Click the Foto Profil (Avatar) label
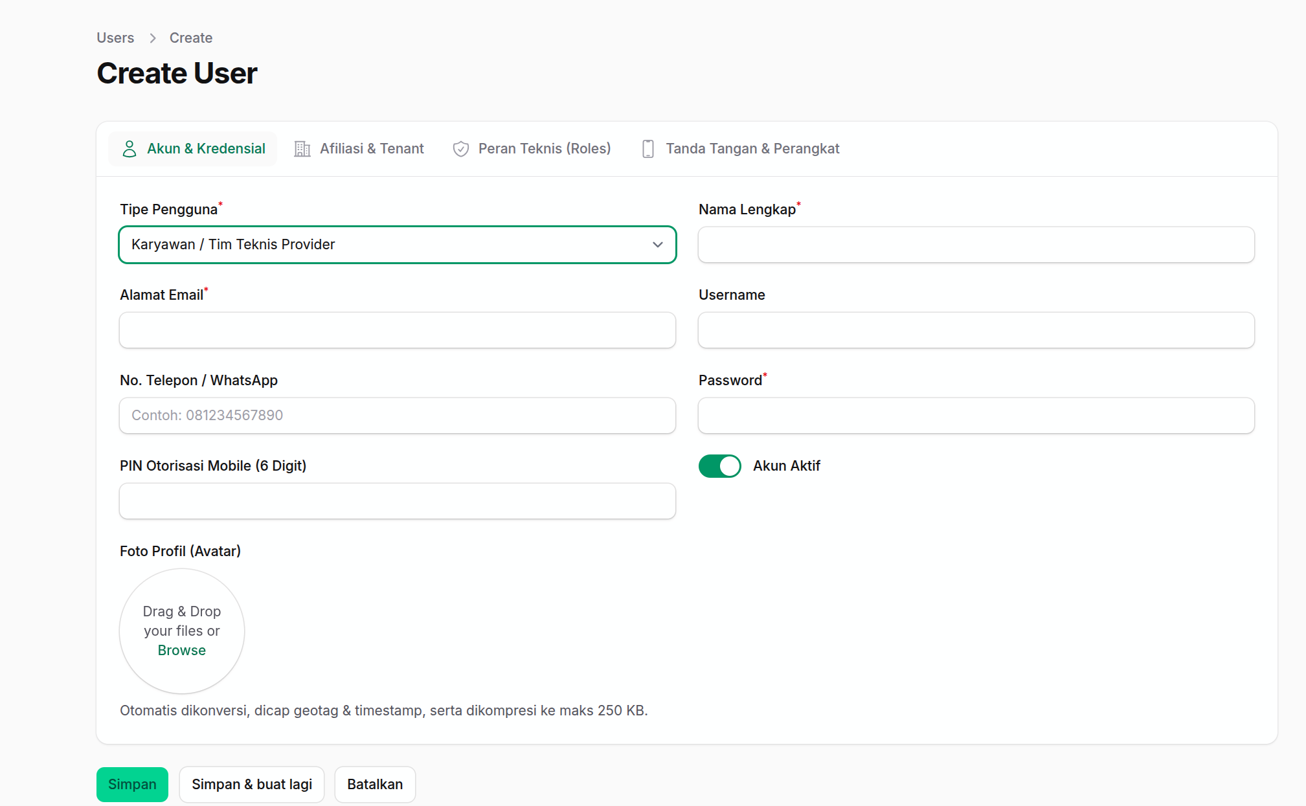This screenshot has height=806, width=1306. click(x=180, y=552)
